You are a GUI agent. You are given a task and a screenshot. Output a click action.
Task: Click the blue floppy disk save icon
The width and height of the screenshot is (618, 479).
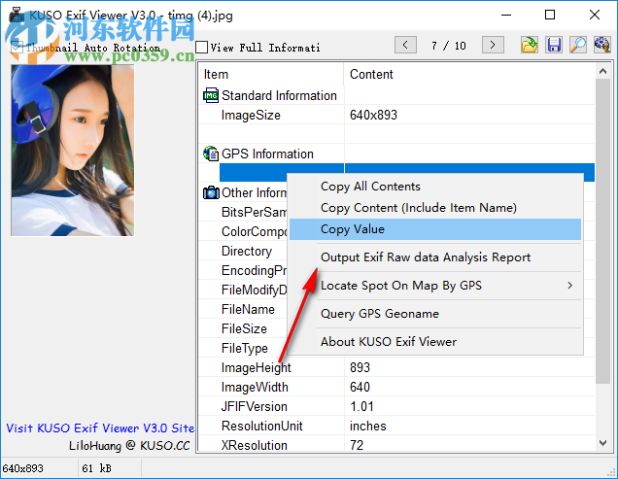coord(554,45)
